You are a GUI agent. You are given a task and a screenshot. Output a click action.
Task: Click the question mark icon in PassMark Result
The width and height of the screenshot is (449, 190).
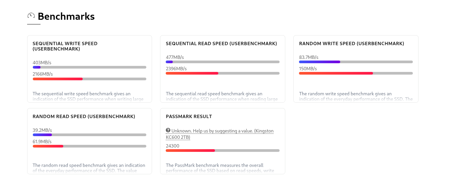[168, 130]
